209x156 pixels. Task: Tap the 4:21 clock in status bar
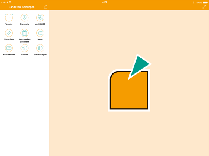104,2
